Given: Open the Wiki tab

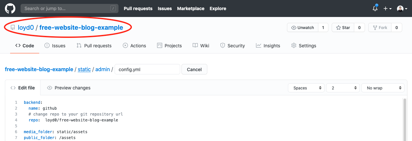Looking at the screenshot, I should pyautogui.click(x=201, y=46).
